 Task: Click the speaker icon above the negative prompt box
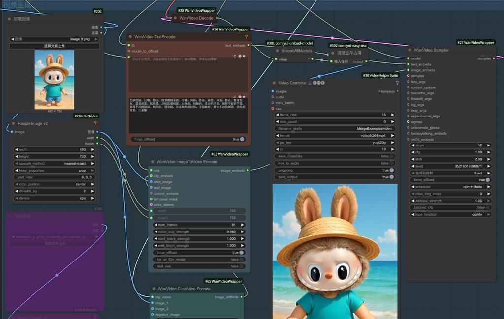tap(244, 97)
